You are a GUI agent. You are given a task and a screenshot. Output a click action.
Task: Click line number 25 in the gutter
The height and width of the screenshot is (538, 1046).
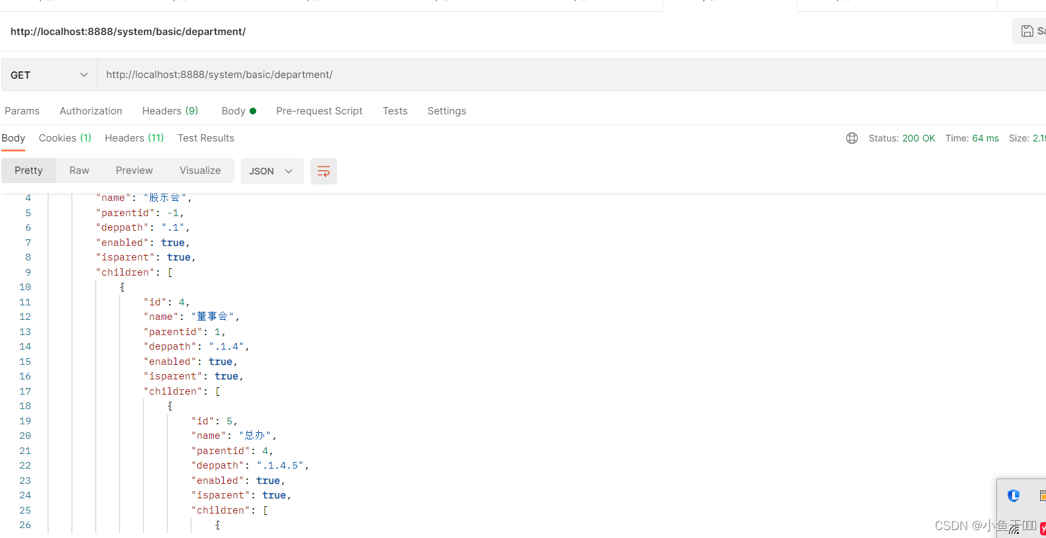click(25, 510)
